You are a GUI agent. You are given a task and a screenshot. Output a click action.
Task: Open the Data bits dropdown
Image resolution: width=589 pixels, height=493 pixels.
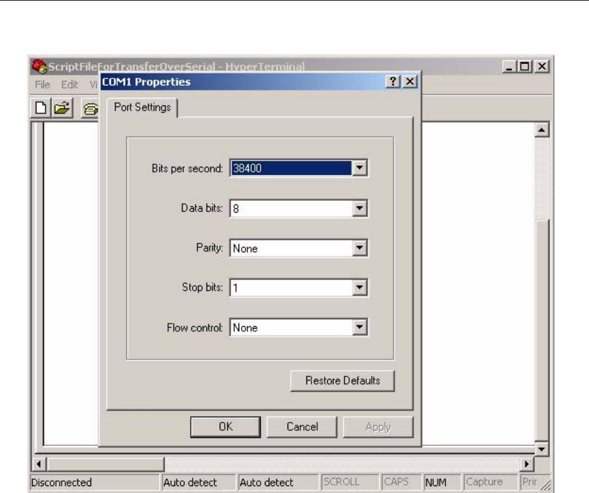[x=359, y=208]
